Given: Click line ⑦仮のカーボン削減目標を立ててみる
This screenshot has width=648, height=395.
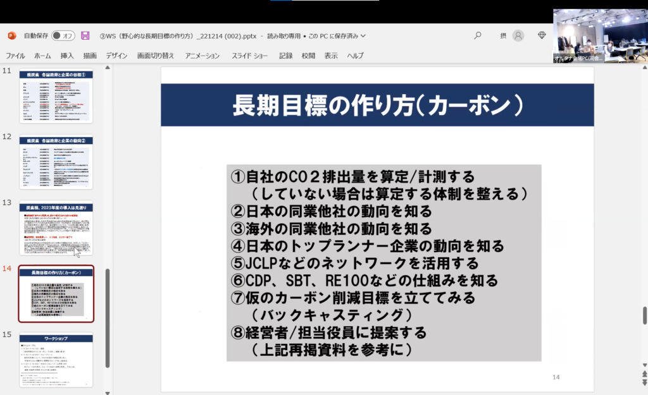Looking at the screenshot, I should click(353, 298).
